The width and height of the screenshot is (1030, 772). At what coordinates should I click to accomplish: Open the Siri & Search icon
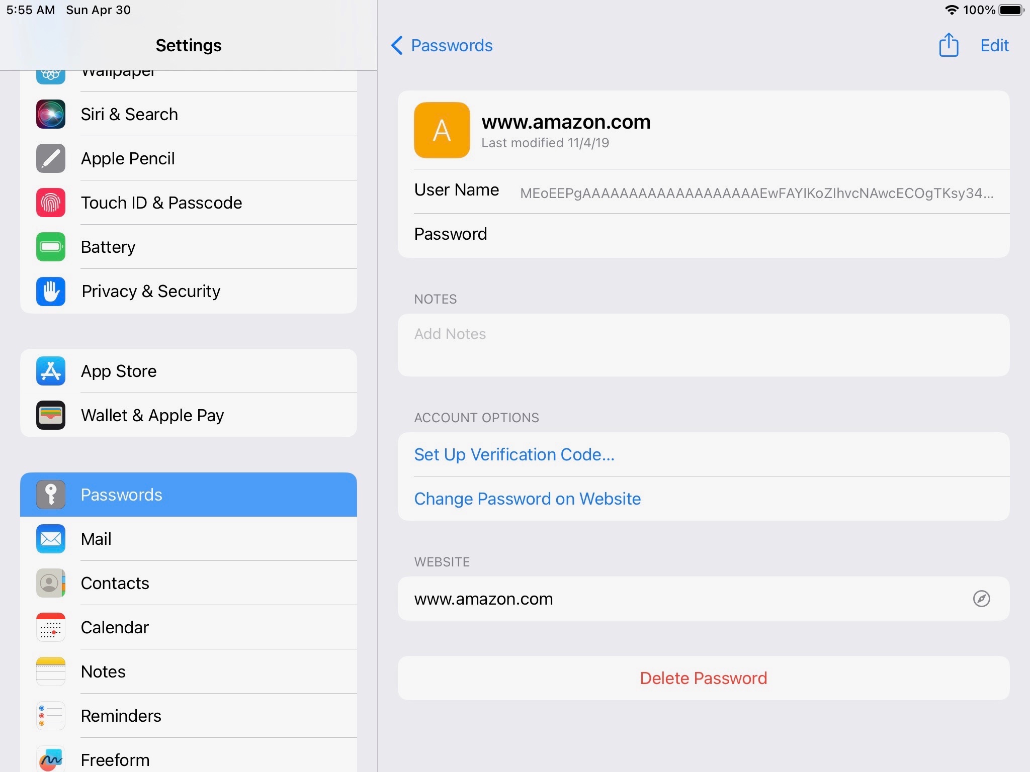coord(51,114)
